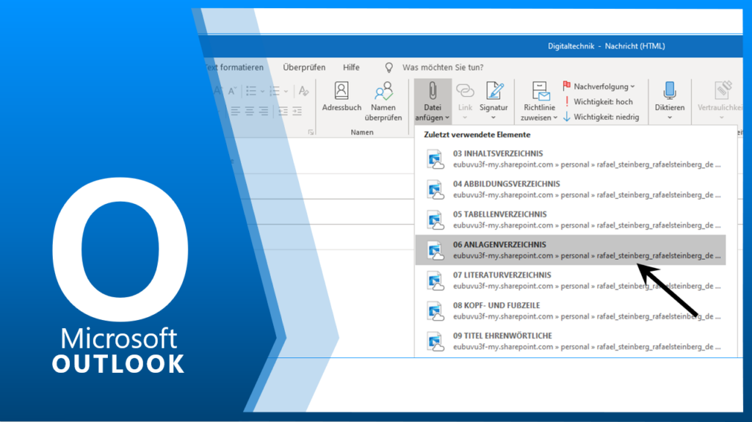Viewport: 752px width, 422px height.
Task: Open the dialog launcher beside the Namen group
Action: pos(311,132)
